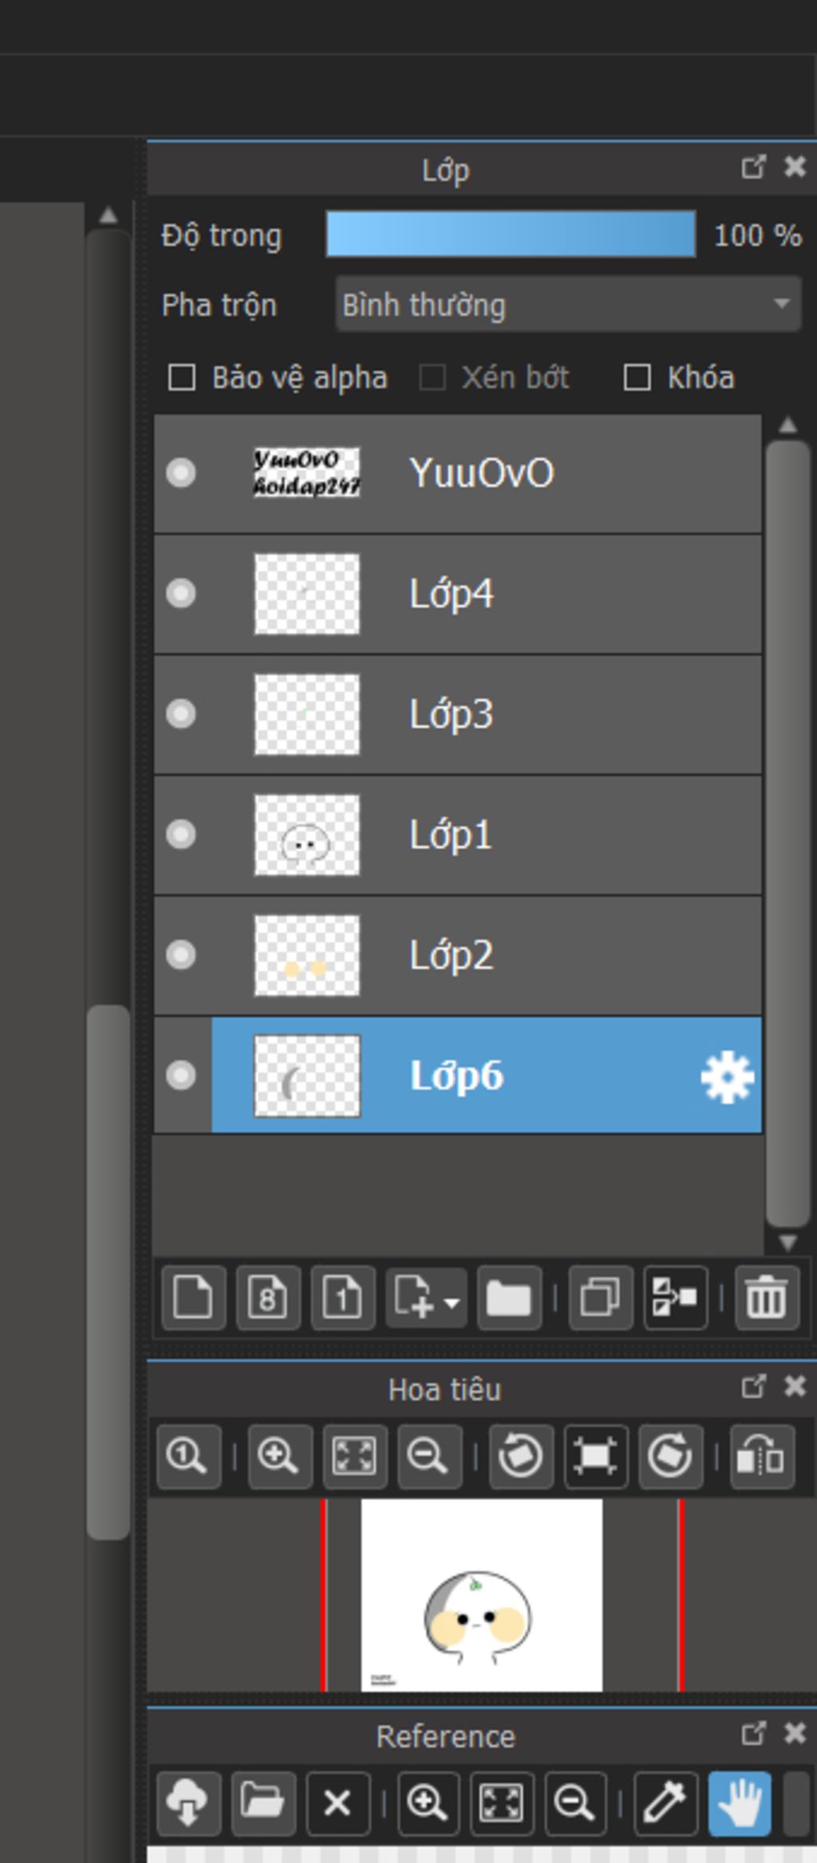Tick the Khóa lock checkbox
This screenshot has height=1863, width=817.
coord(637,377)
